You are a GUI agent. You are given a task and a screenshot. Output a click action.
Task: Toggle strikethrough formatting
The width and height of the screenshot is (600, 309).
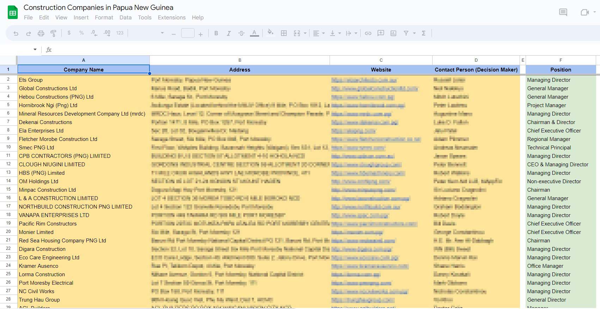pyautogui.click(x=241, y=33)
